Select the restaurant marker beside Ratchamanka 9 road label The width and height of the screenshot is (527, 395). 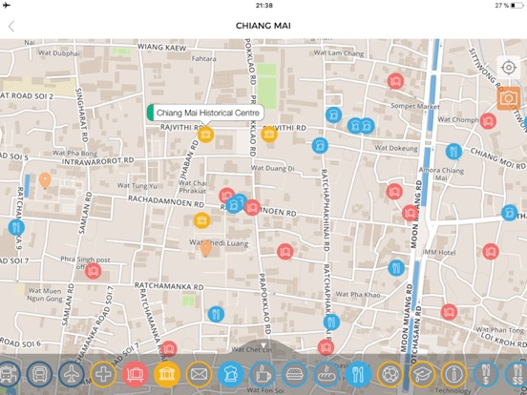(16, 227)
